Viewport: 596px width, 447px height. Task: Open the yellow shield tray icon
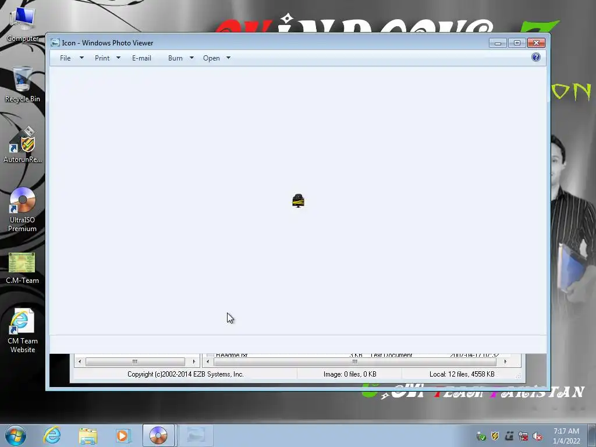[495, 436]
